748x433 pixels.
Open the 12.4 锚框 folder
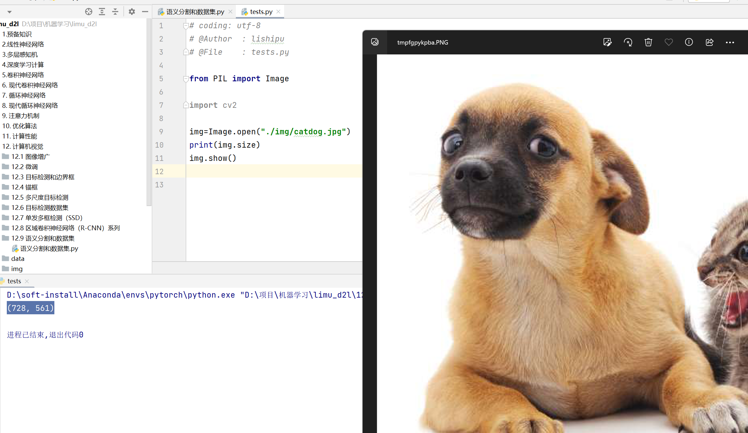[24, 187]
